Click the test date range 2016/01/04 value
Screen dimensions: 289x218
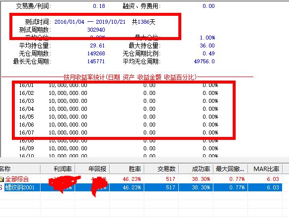point(69,22)
